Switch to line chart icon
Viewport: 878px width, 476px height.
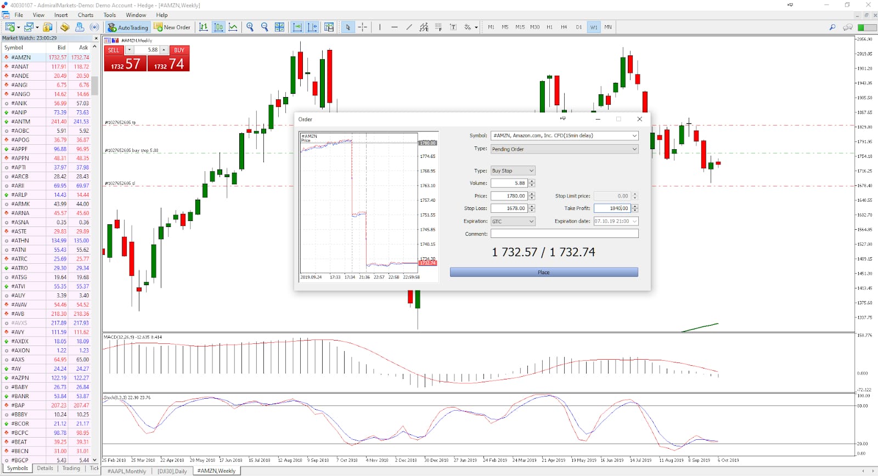point(233,27)
